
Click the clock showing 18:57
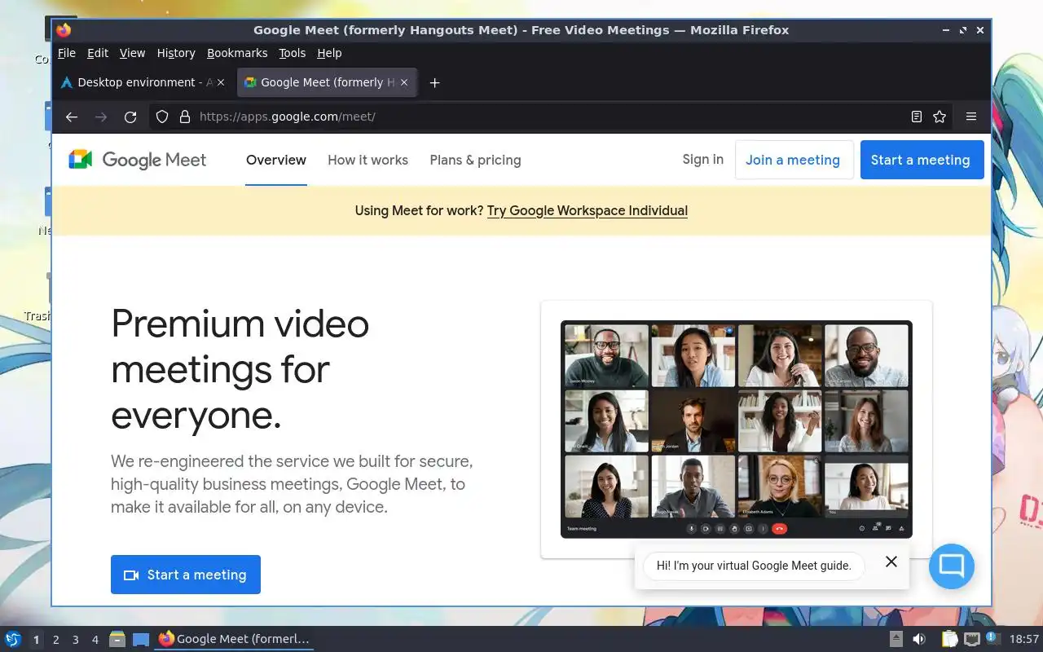click(1024, 639)
